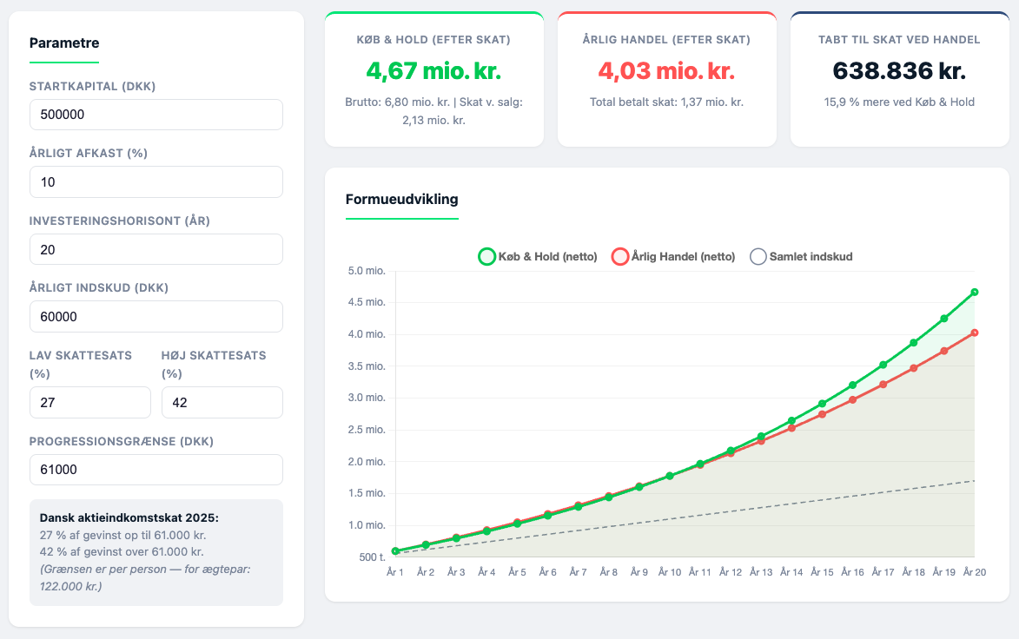Click the Startkapital input field
Viewport: 1019px width, 639px height.
(x=156, y=115)
